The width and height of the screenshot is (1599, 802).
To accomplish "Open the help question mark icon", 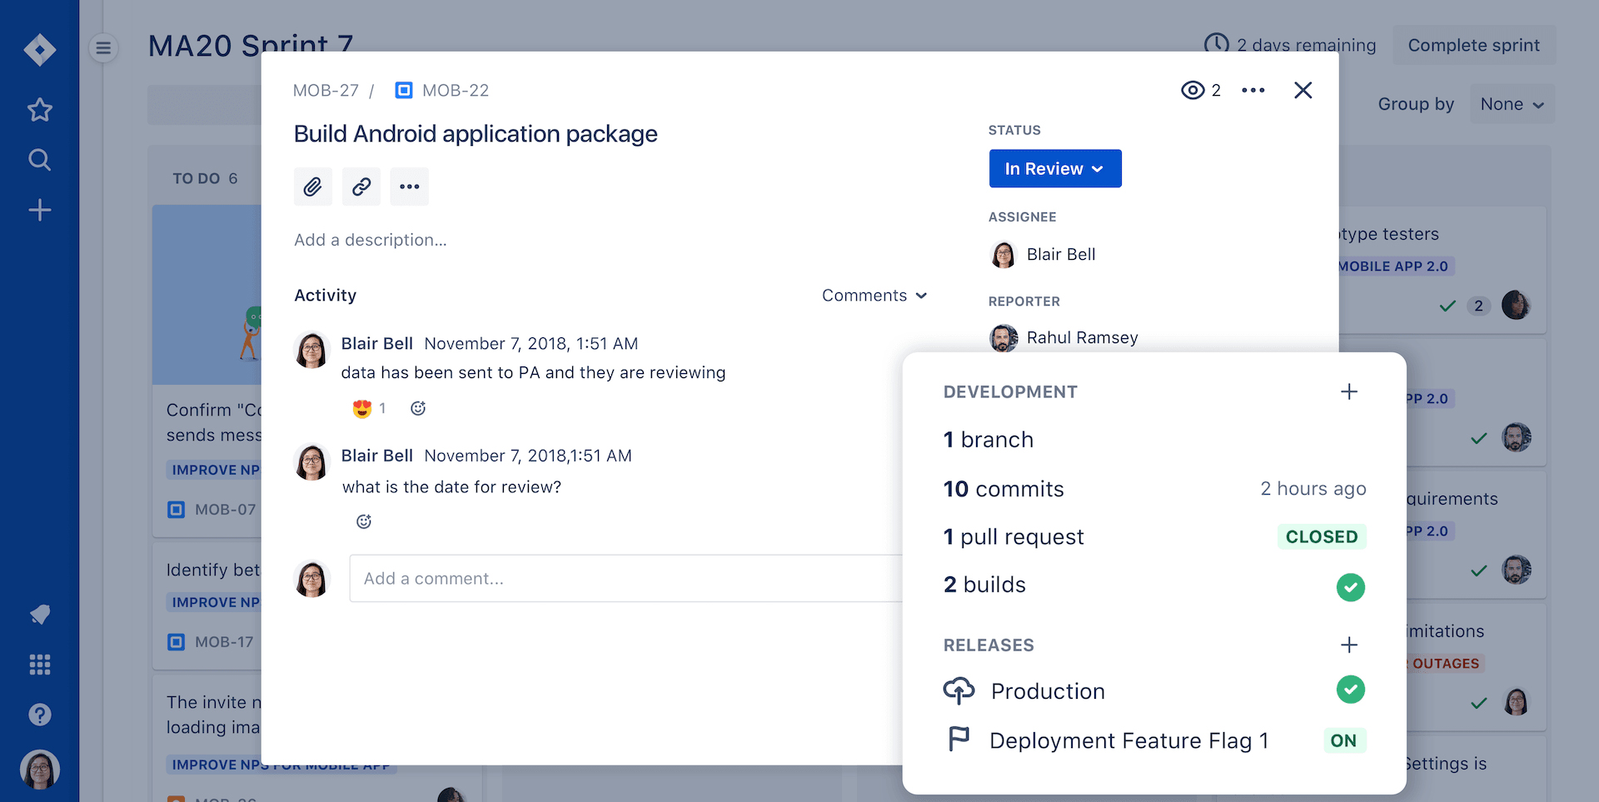I will pos(40,715).
